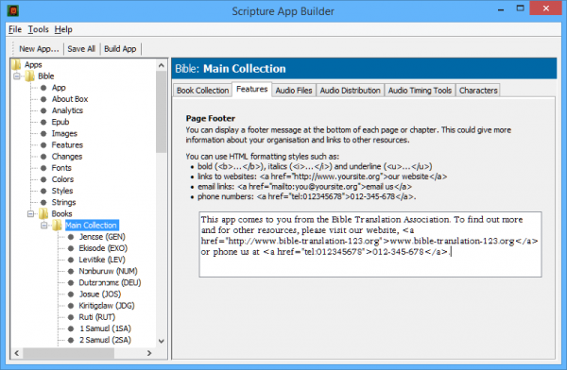567x370 pixels.
Task: Collapse the Main Collection node
Action: click(x=44, y=225)
